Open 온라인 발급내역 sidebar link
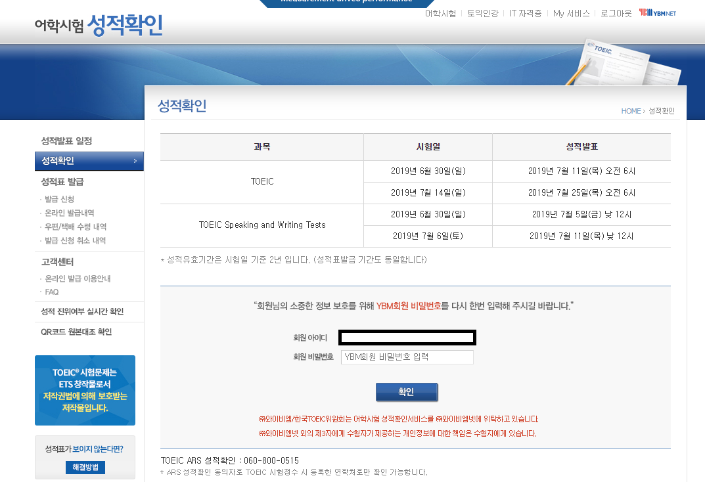705x482 pixels. (69, 213)
